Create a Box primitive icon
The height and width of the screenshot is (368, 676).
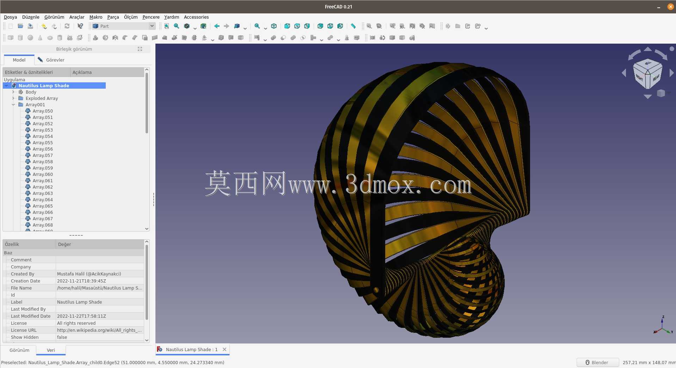click(11, 38)
